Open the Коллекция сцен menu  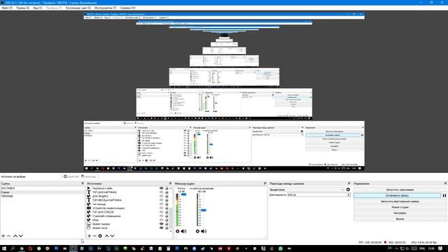click(78, 8)
